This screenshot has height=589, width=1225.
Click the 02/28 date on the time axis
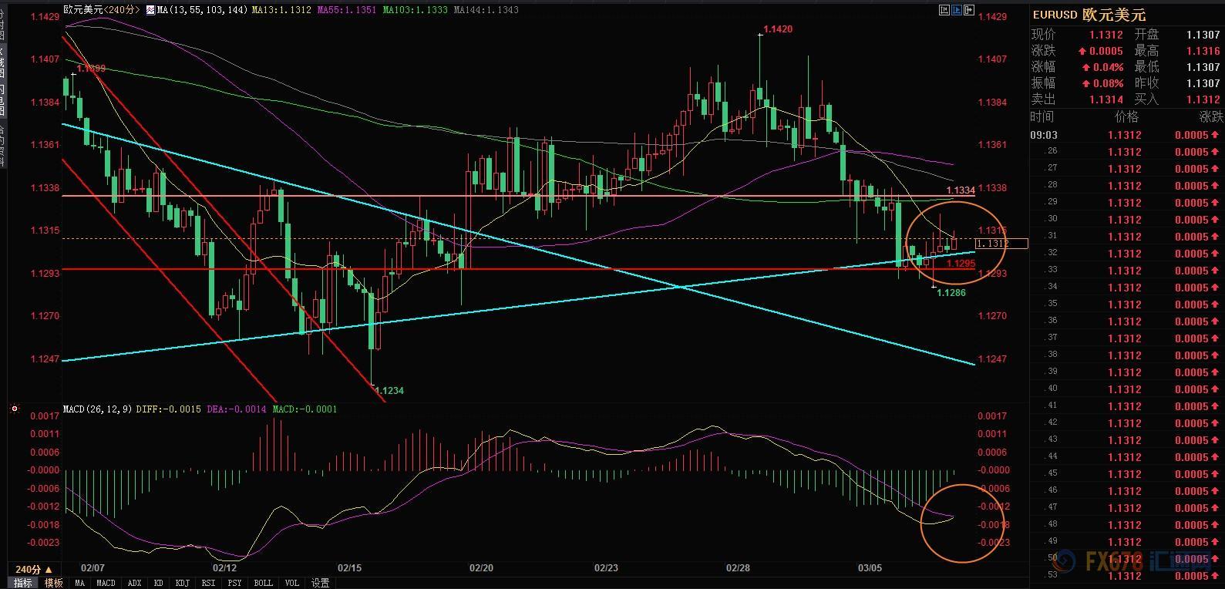click(x=738, y=568)
